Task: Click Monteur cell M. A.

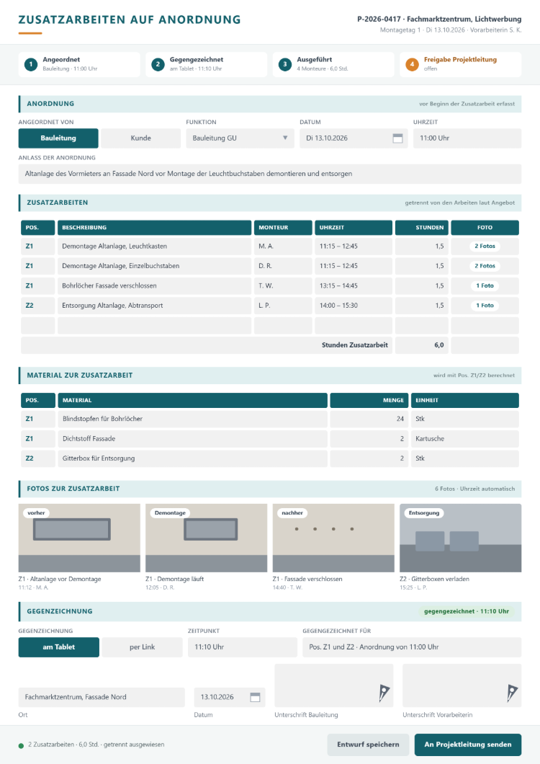Action: click(x=283, y=246)
